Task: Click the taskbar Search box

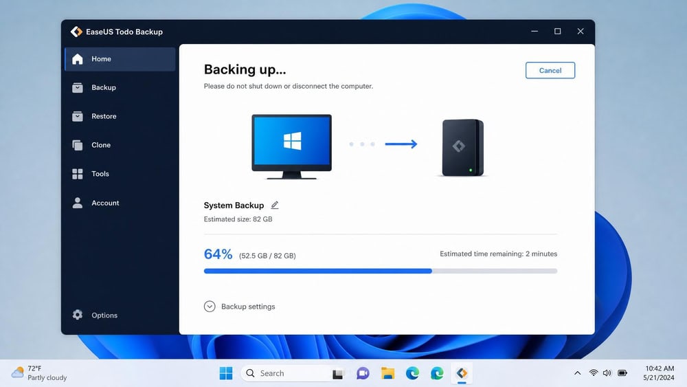Action: point(286,373)
